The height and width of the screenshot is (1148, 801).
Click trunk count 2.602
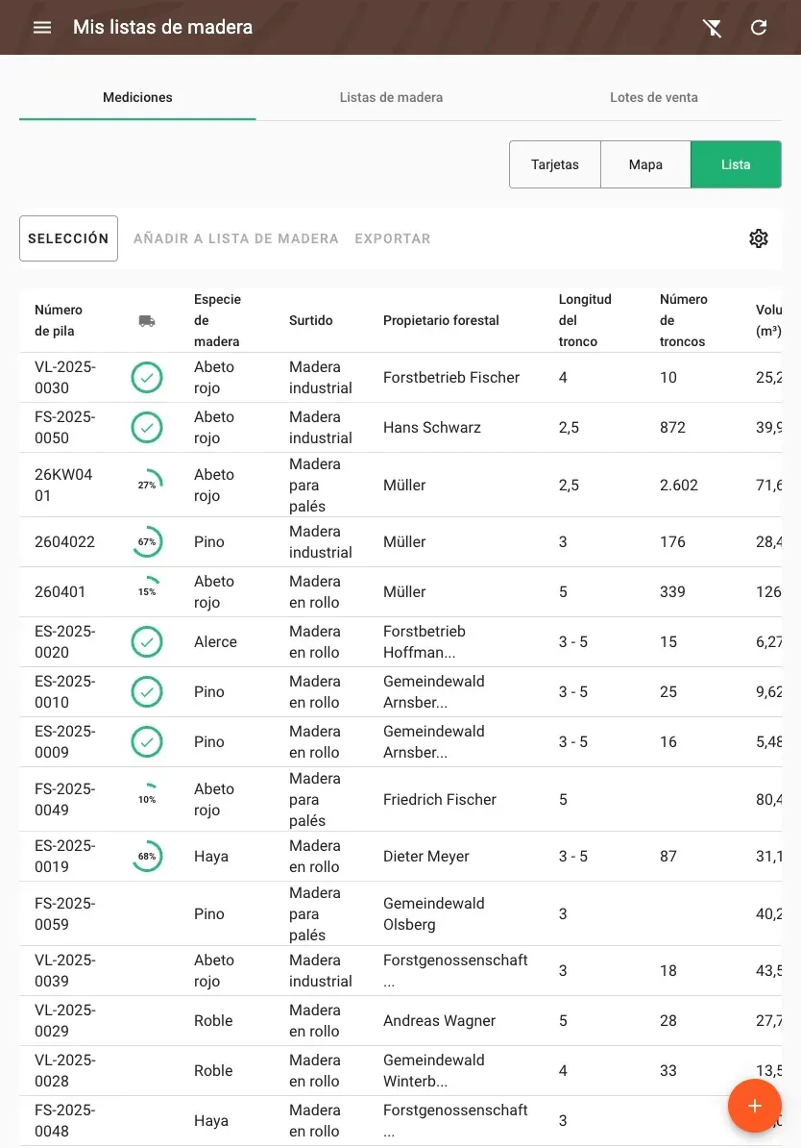(679, 485)
